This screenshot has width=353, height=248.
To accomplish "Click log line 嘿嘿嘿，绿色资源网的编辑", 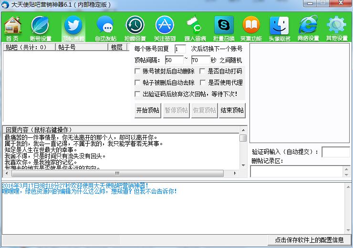I will pyautogui.click(x=89, y=192).
